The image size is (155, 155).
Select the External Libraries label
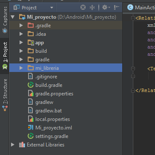(46, 145)
